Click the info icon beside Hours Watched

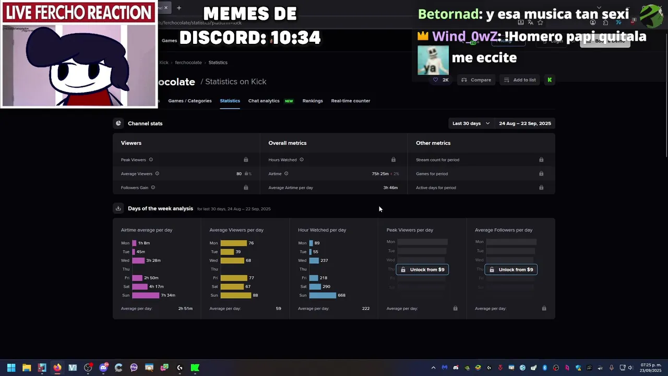302,160
